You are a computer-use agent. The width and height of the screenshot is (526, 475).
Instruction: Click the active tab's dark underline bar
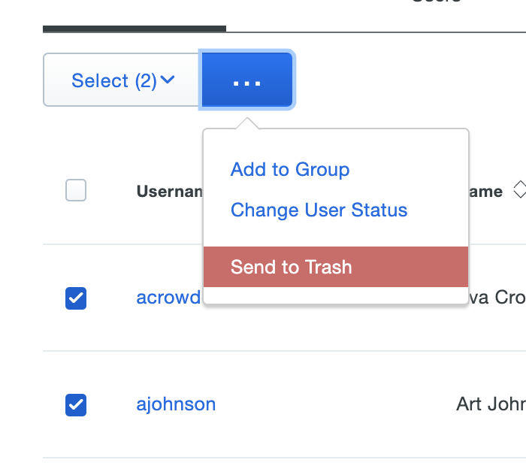coord(134,29)
